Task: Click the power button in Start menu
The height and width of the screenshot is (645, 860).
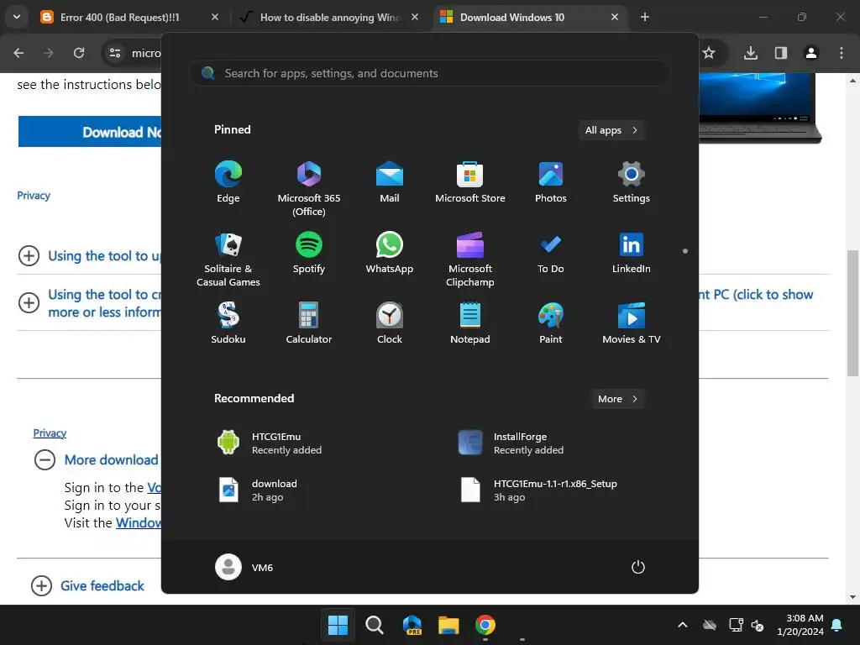Action: pyautogui.click(x=638, y=567)
